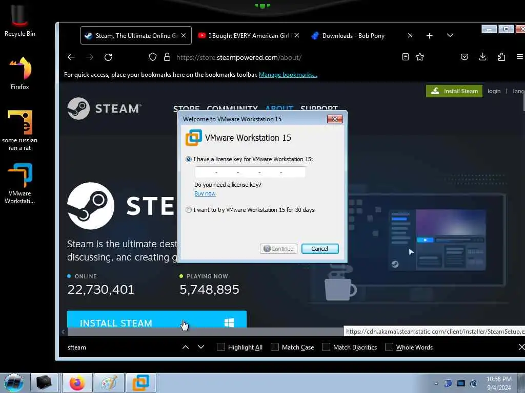Save page to Pocket
The width and height of the screenshot is (525, 393).
click(x=465, y=57)
